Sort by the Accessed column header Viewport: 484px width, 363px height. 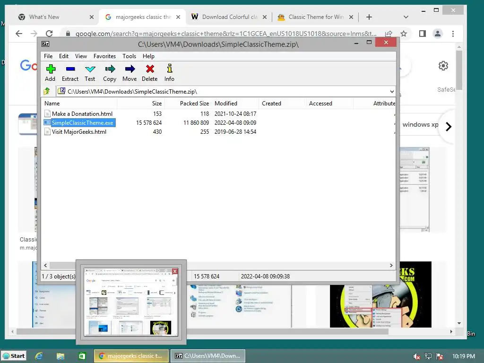pyautogui.click(x=329, y=104)
